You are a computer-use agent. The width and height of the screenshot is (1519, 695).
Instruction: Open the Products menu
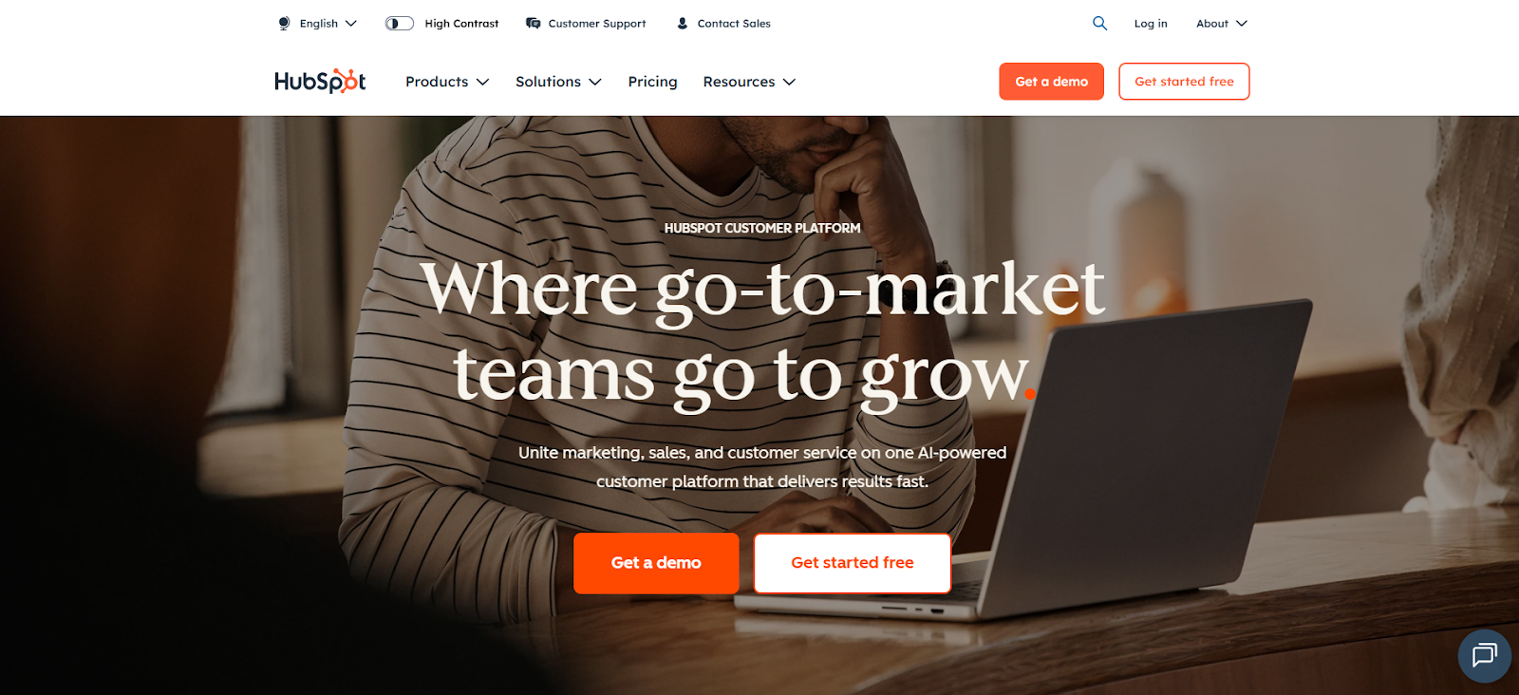pyautogui.click(x=447, y=82)
